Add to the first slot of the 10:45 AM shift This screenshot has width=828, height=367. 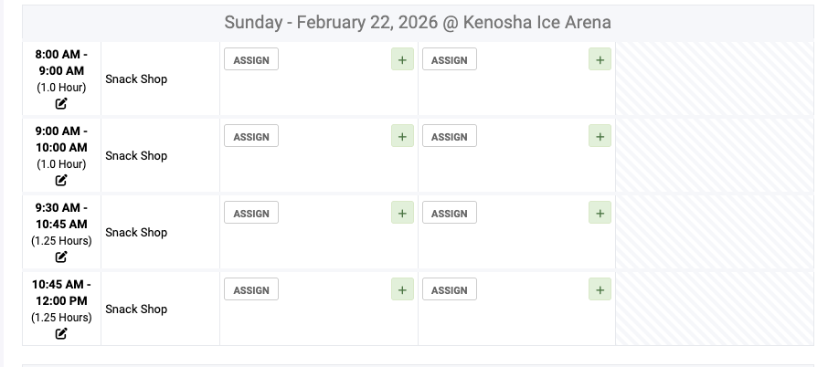[402, 290]
